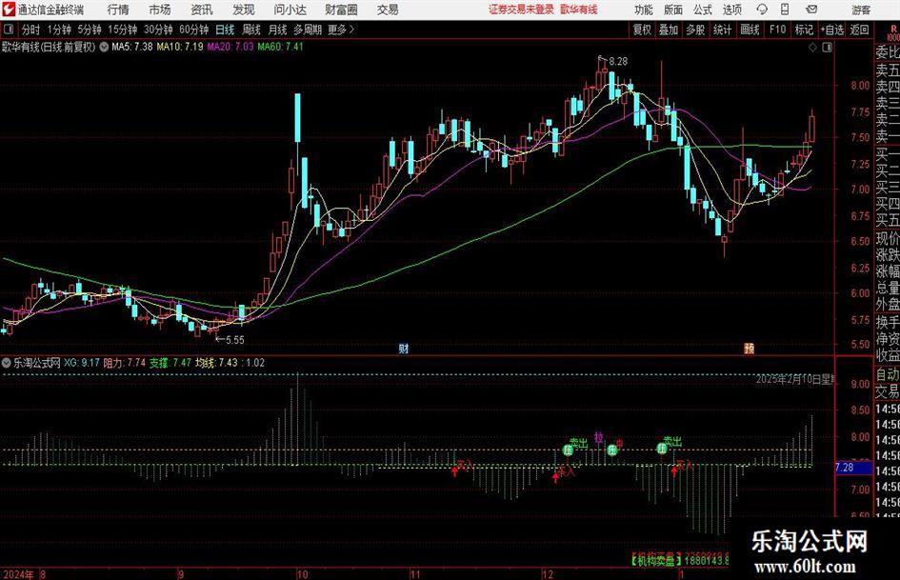Open the 资讯 menu

(202, 10)
